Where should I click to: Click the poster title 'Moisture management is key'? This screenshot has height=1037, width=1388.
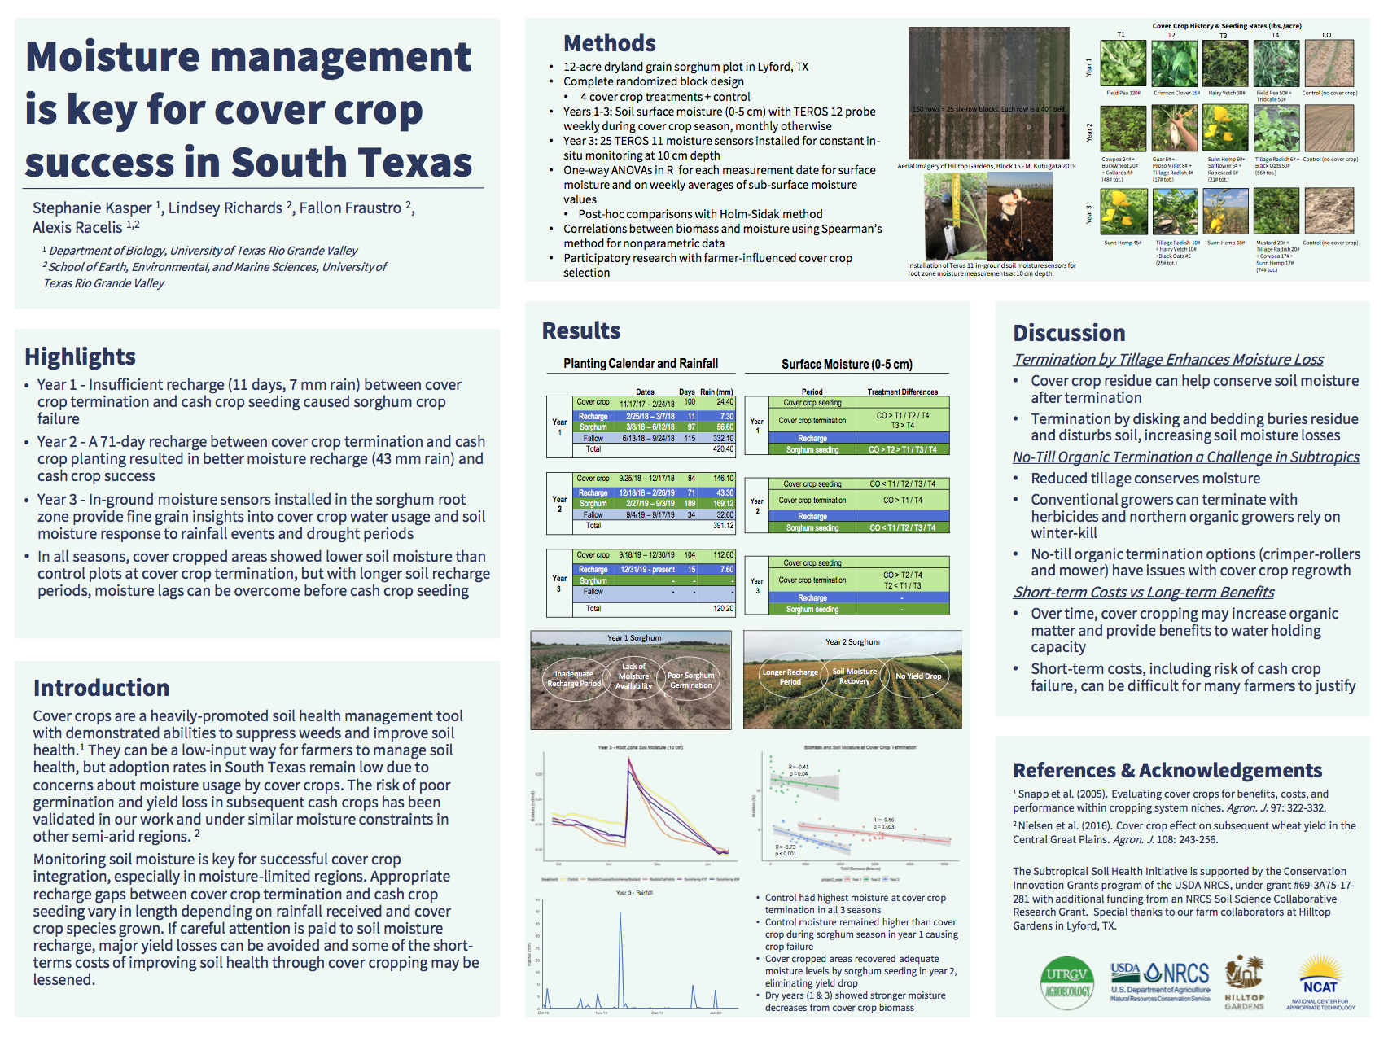coord(249,109)
